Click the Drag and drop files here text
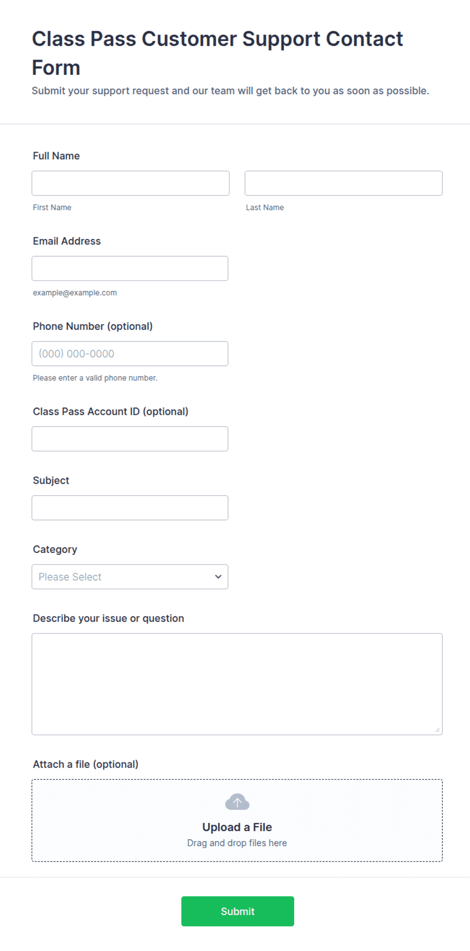This screenshot has height=951, width=470. (x=237, y=843)
